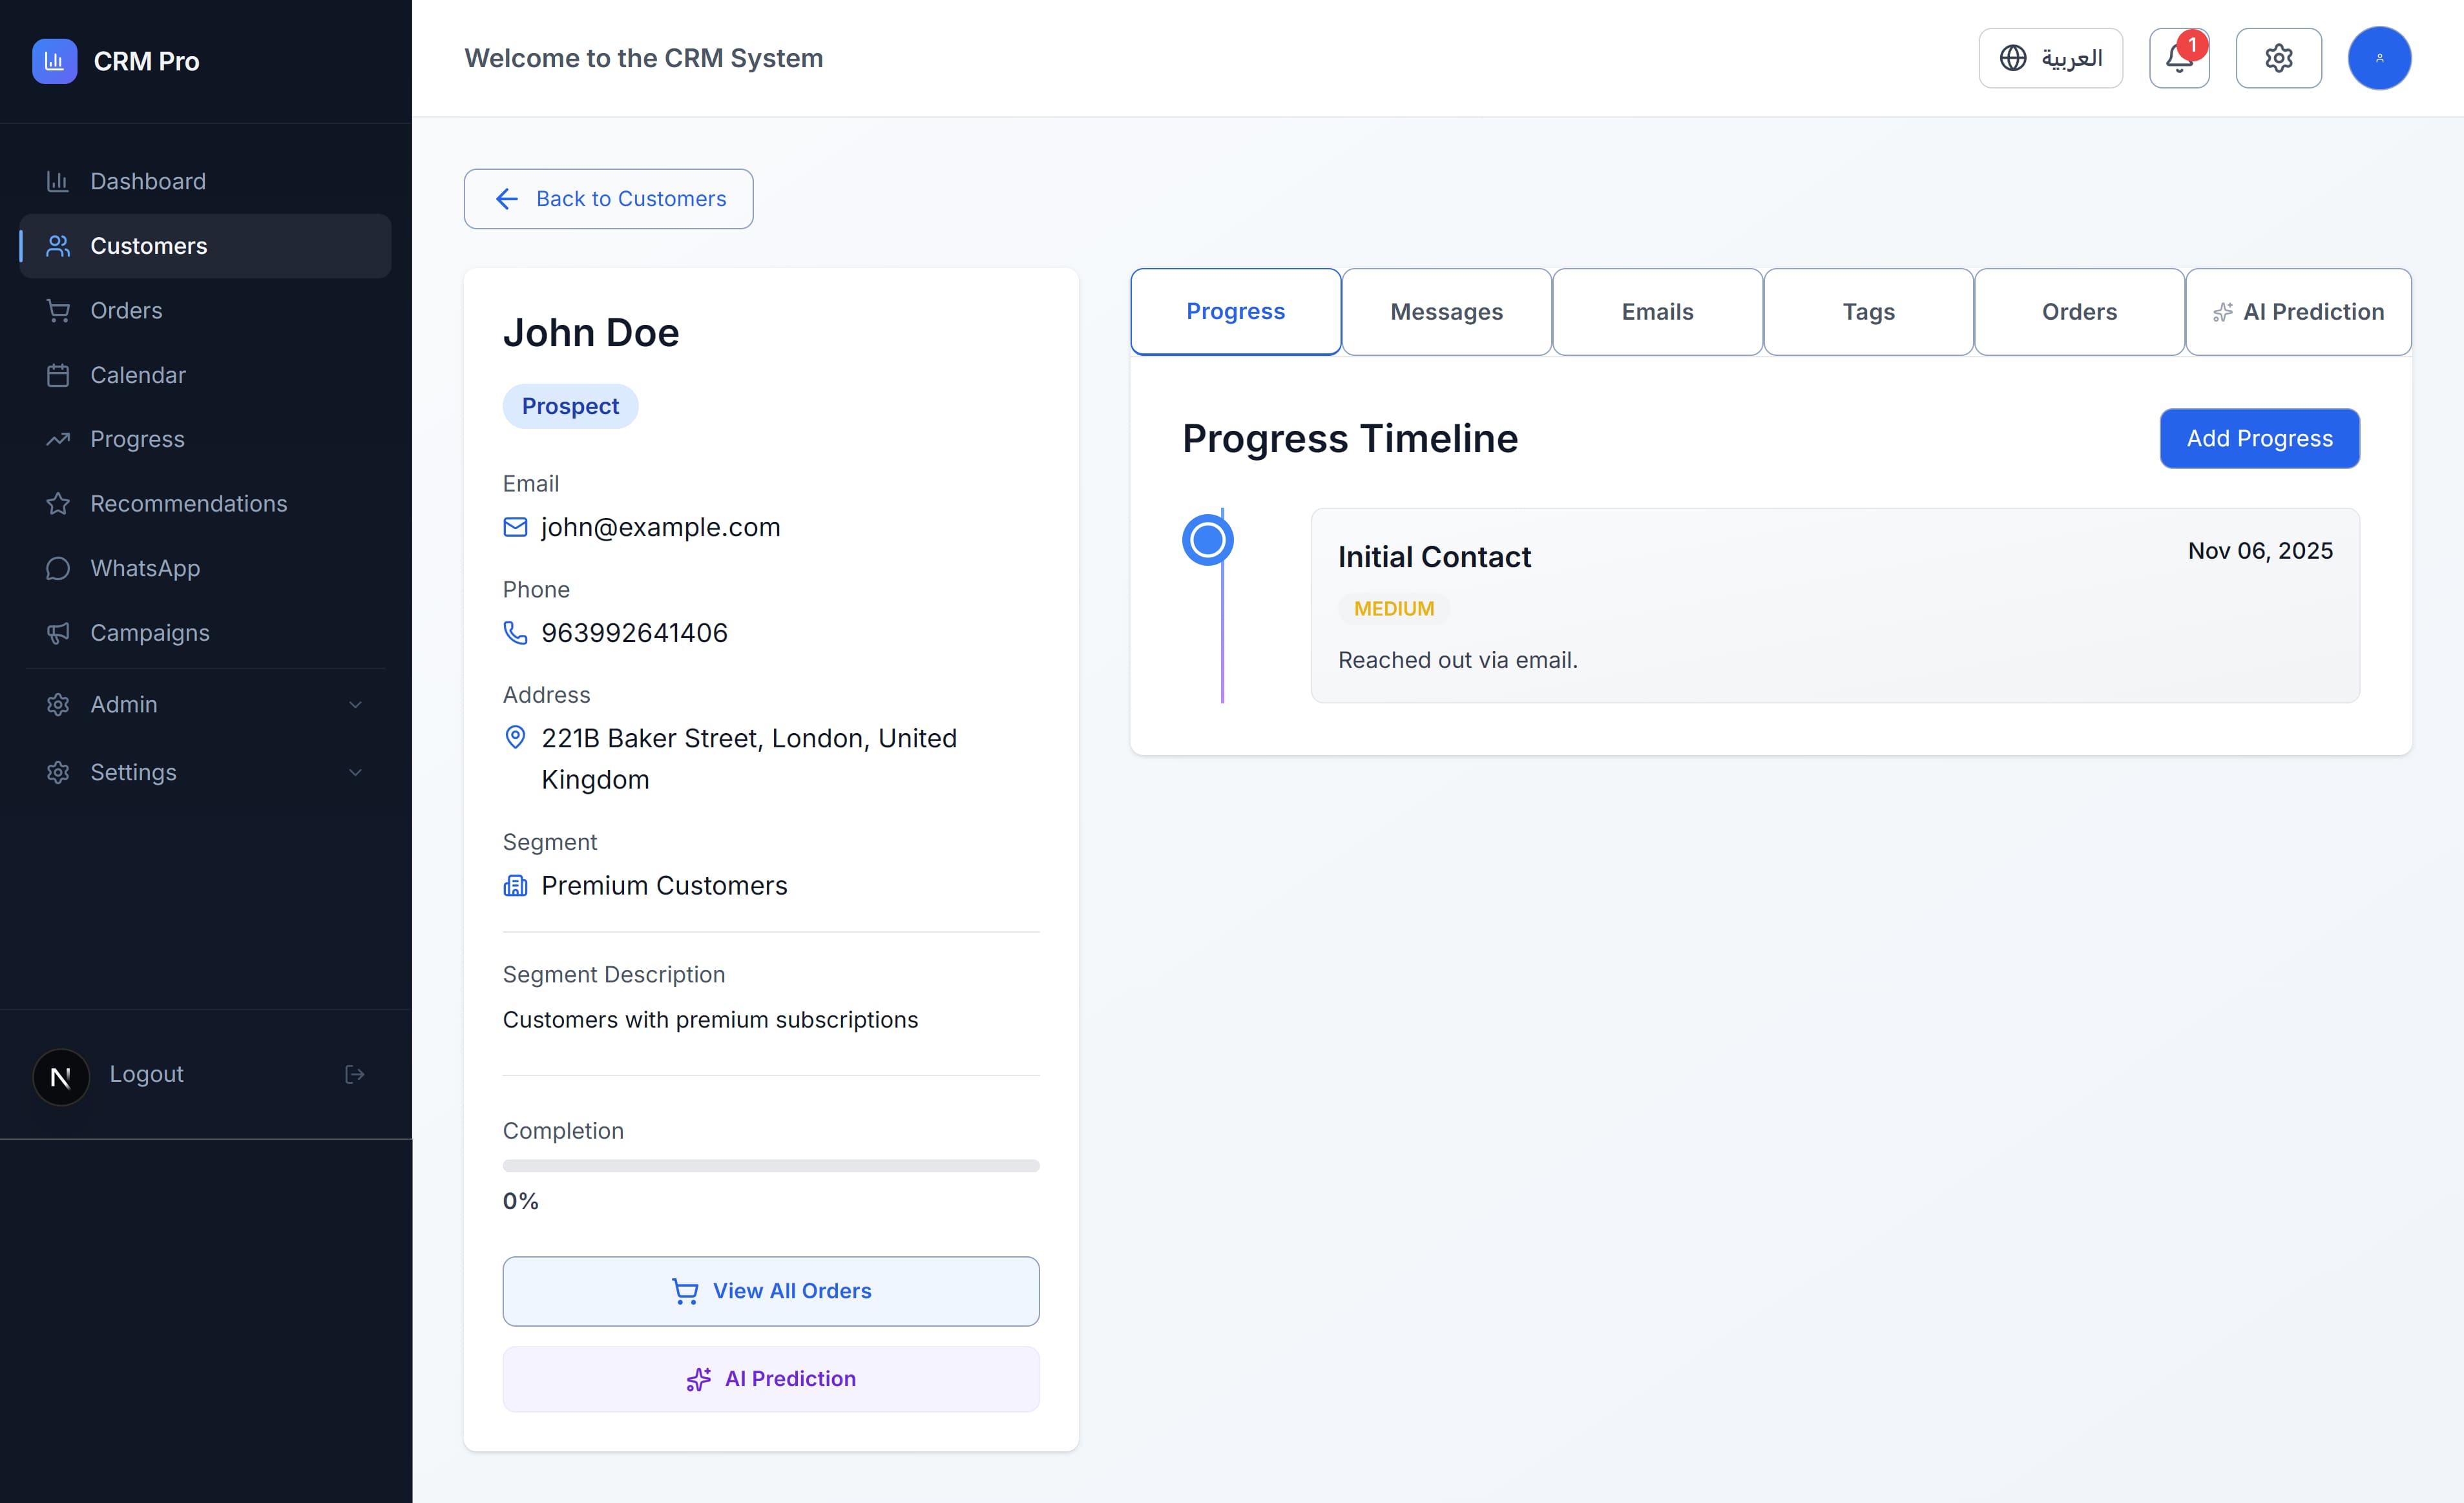The width and height of the screenshot is (2464, 1503).
Task: Go to Calendar in the sidebar
Action: pos(205,375)
